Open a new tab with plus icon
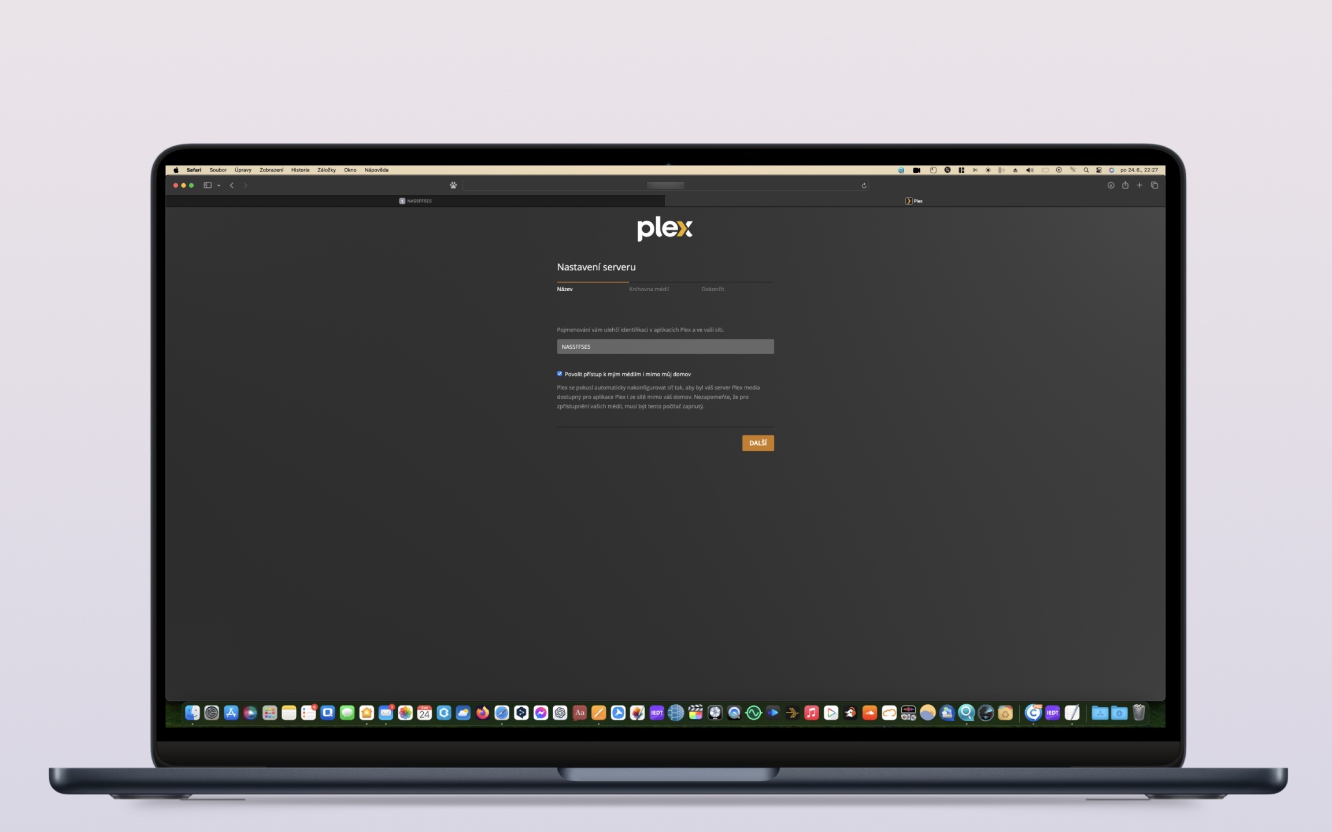 (x=1139, y=185)
